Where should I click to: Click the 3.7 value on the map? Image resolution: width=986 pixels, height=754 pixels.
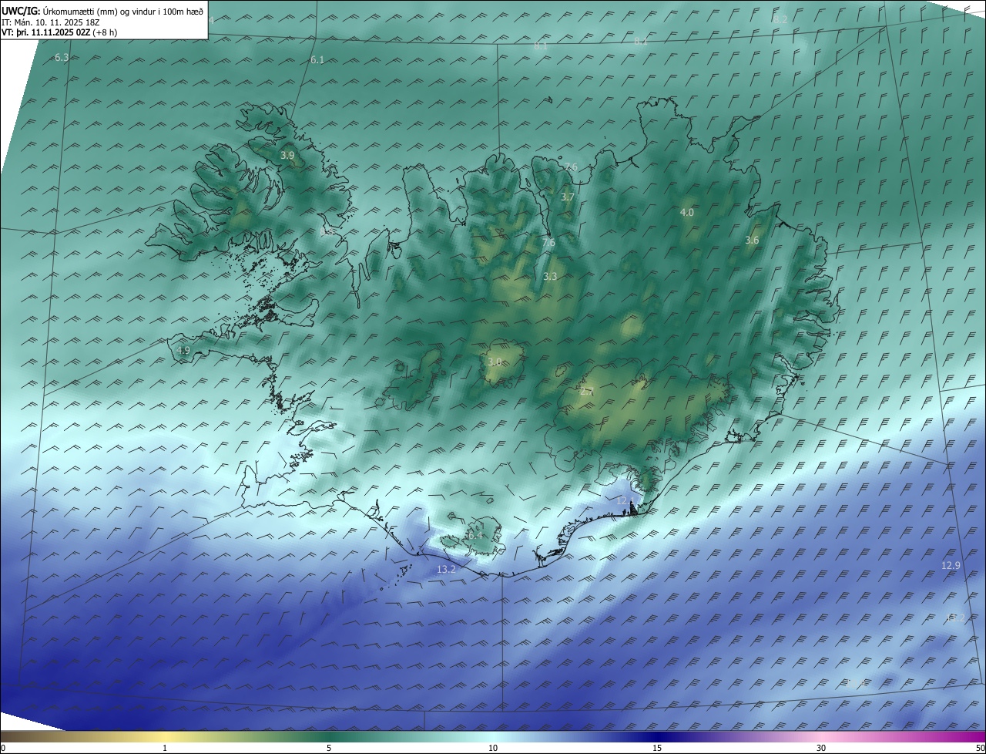click(568, 197)
